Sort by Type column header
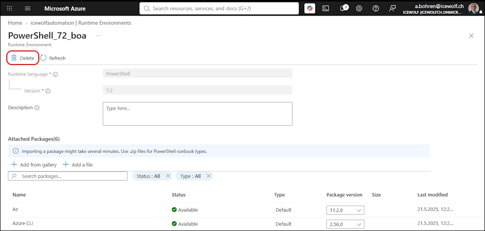The width and height of the screenshot is (485, 231). click(x=279, y=195)
